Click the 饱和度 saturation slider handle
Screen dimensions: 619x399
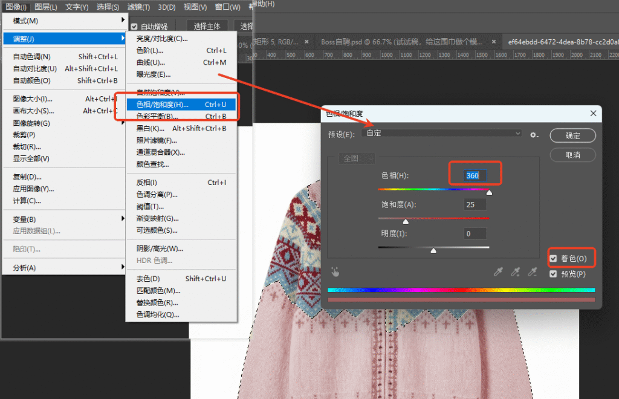[406, 222]
